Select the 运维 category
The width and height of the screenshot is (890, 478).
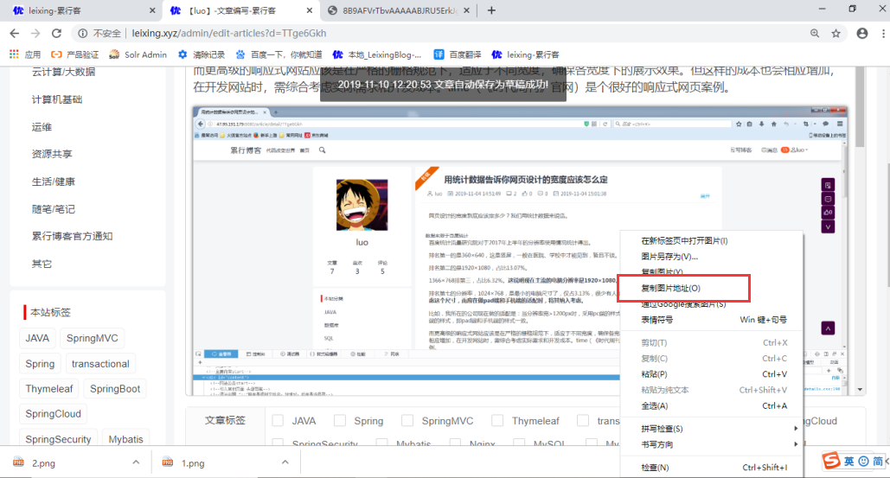tap(42, 127)
